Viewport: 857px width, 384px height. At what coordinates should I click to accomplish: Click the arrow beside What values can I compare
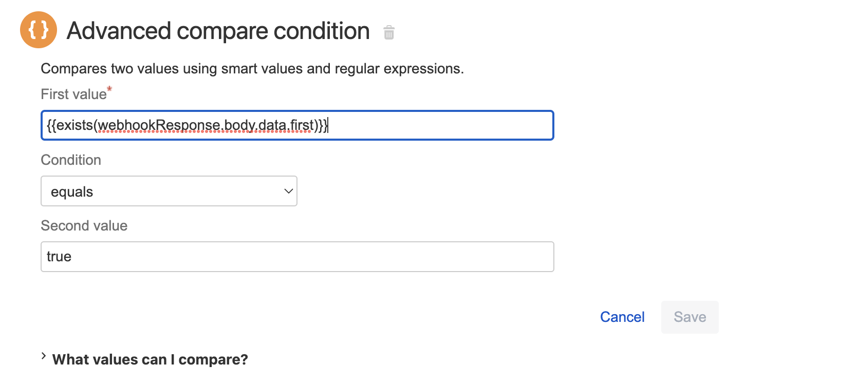44,356
